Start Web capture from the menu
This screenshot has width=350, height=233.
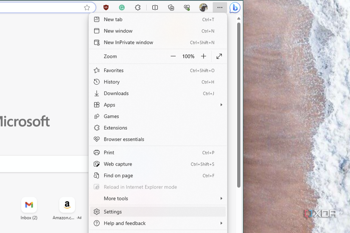point(158,164)
